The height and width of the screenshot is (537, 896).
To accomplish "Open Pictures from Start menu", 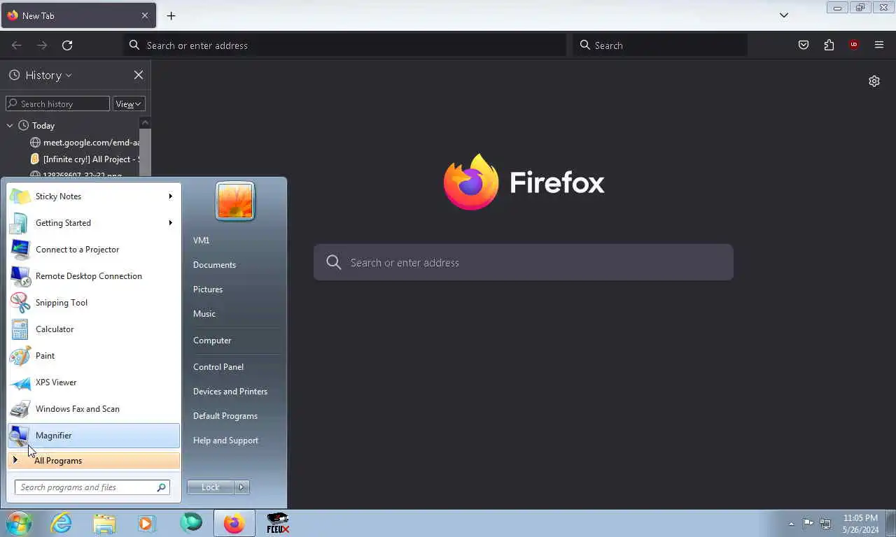I will [208, 289].
